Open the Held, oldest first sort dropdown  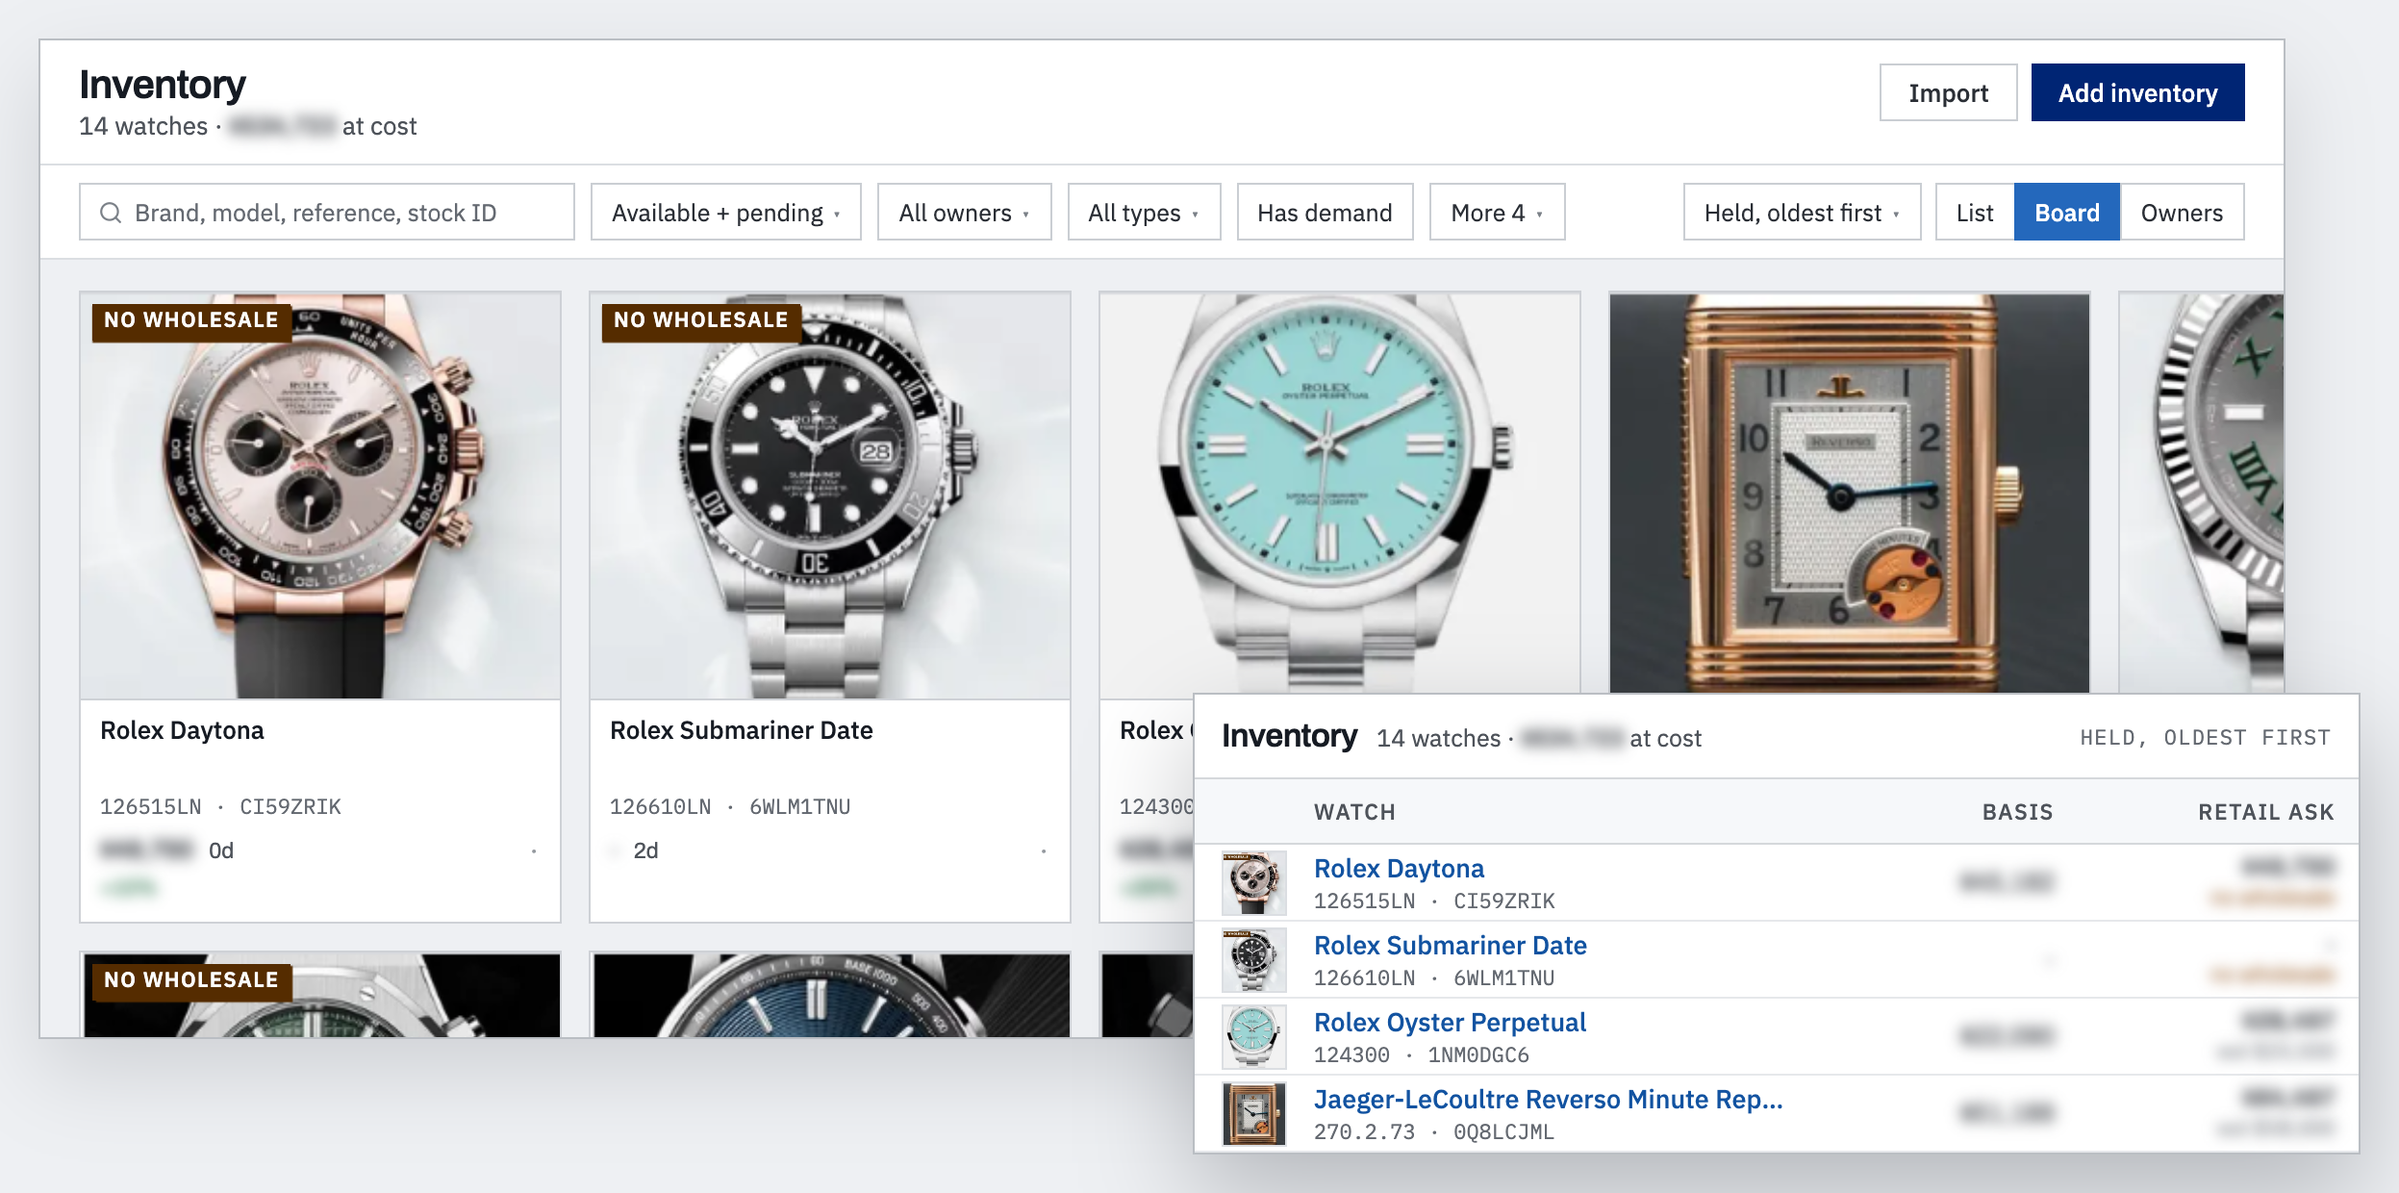click(x=1802, y=213)
